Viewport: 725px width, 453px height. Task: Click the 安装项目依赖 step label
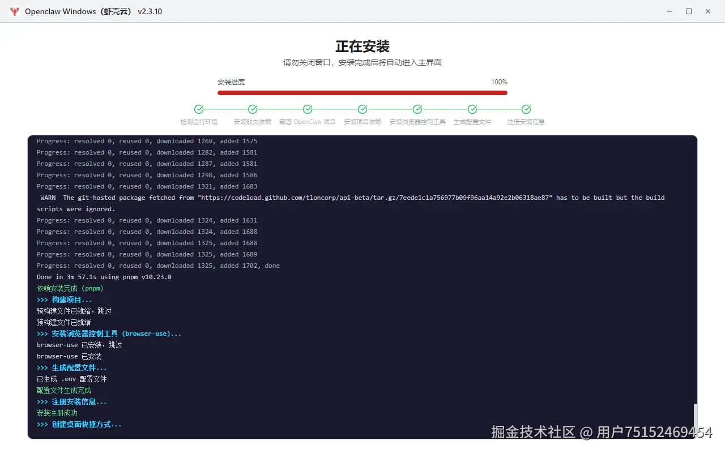tap(362, 122)
